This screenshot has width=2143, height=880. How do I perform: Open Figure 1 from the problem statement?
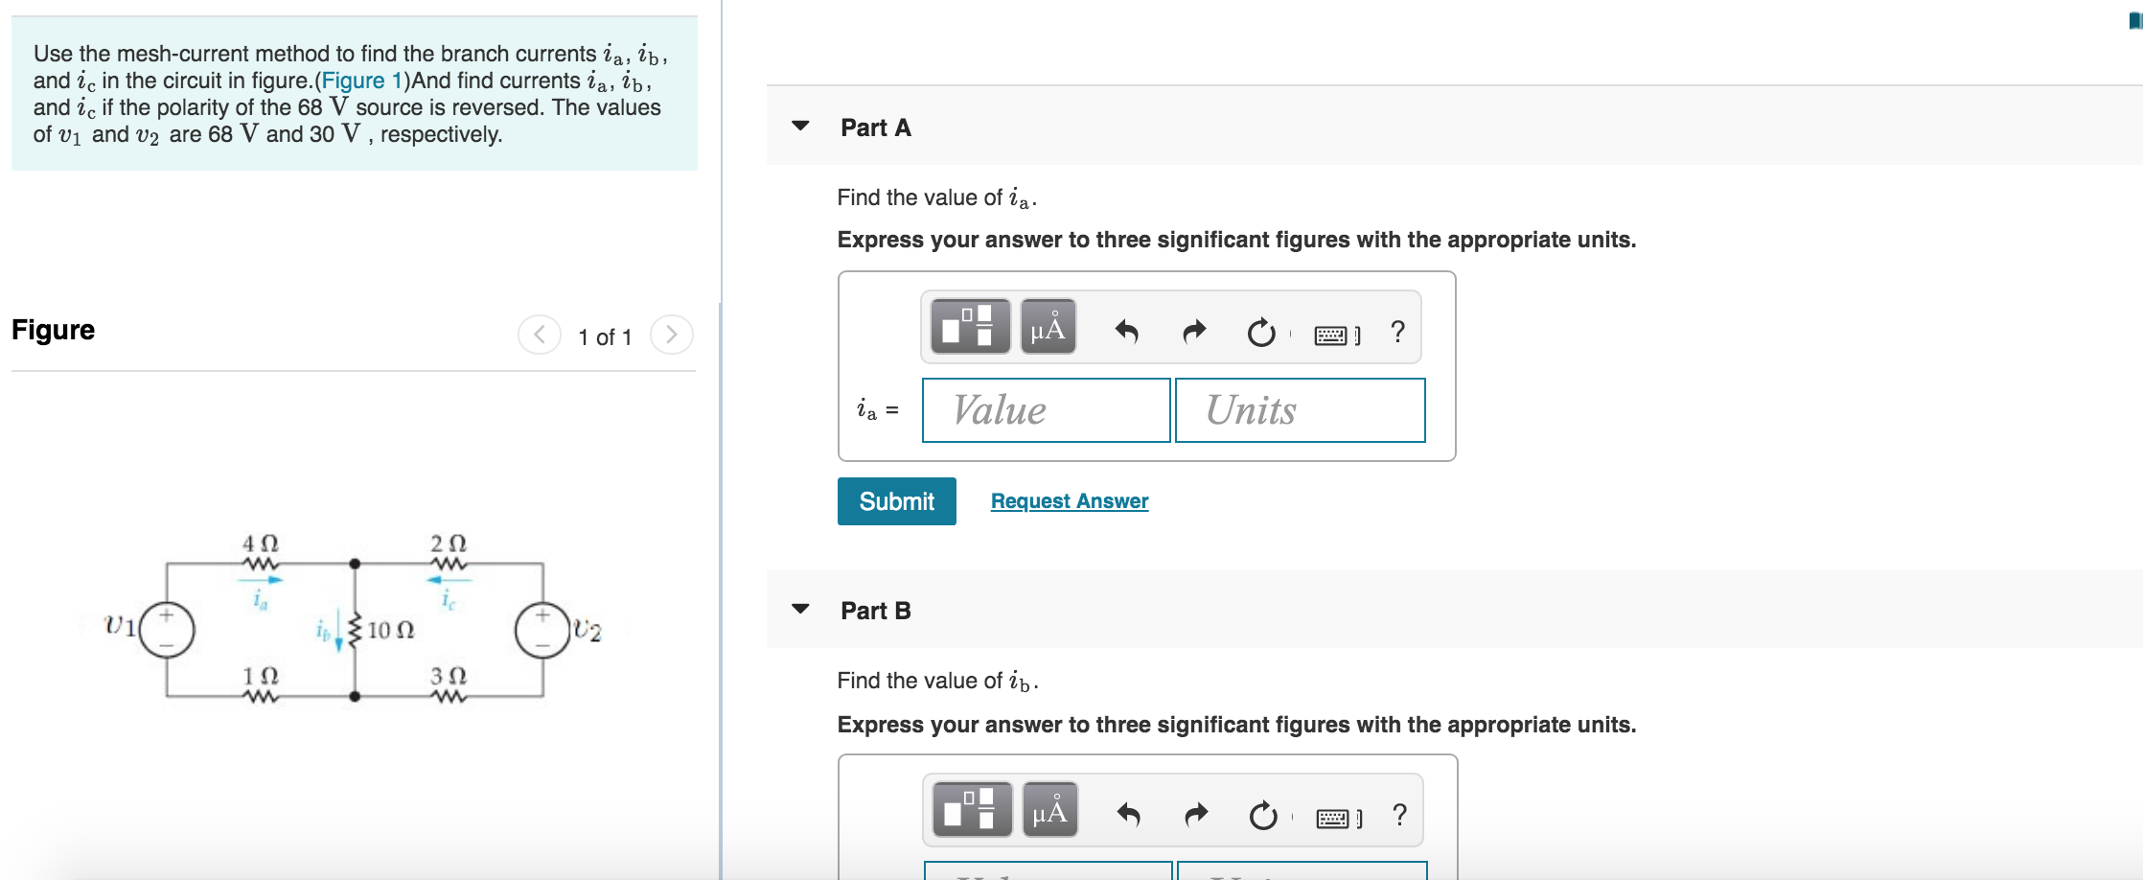click(x=363, y=81)
